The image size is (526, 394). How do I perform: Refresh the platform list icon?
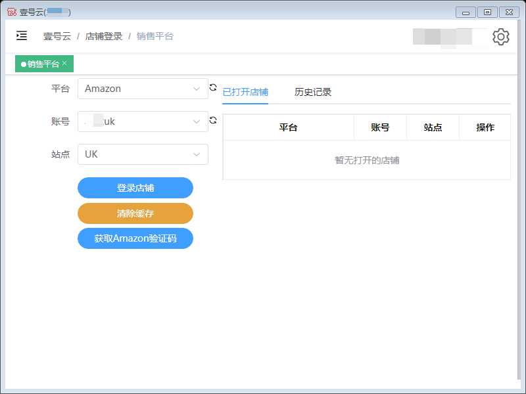(x=213, y=87)
